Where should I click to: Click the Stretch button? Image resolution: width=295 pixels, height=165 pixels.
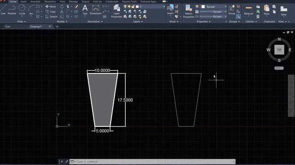[51, 16]
